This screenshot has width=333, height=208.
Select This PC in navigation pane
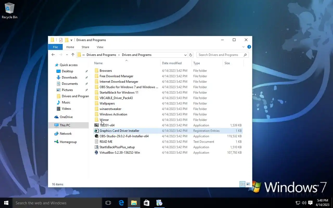[65, 125]
